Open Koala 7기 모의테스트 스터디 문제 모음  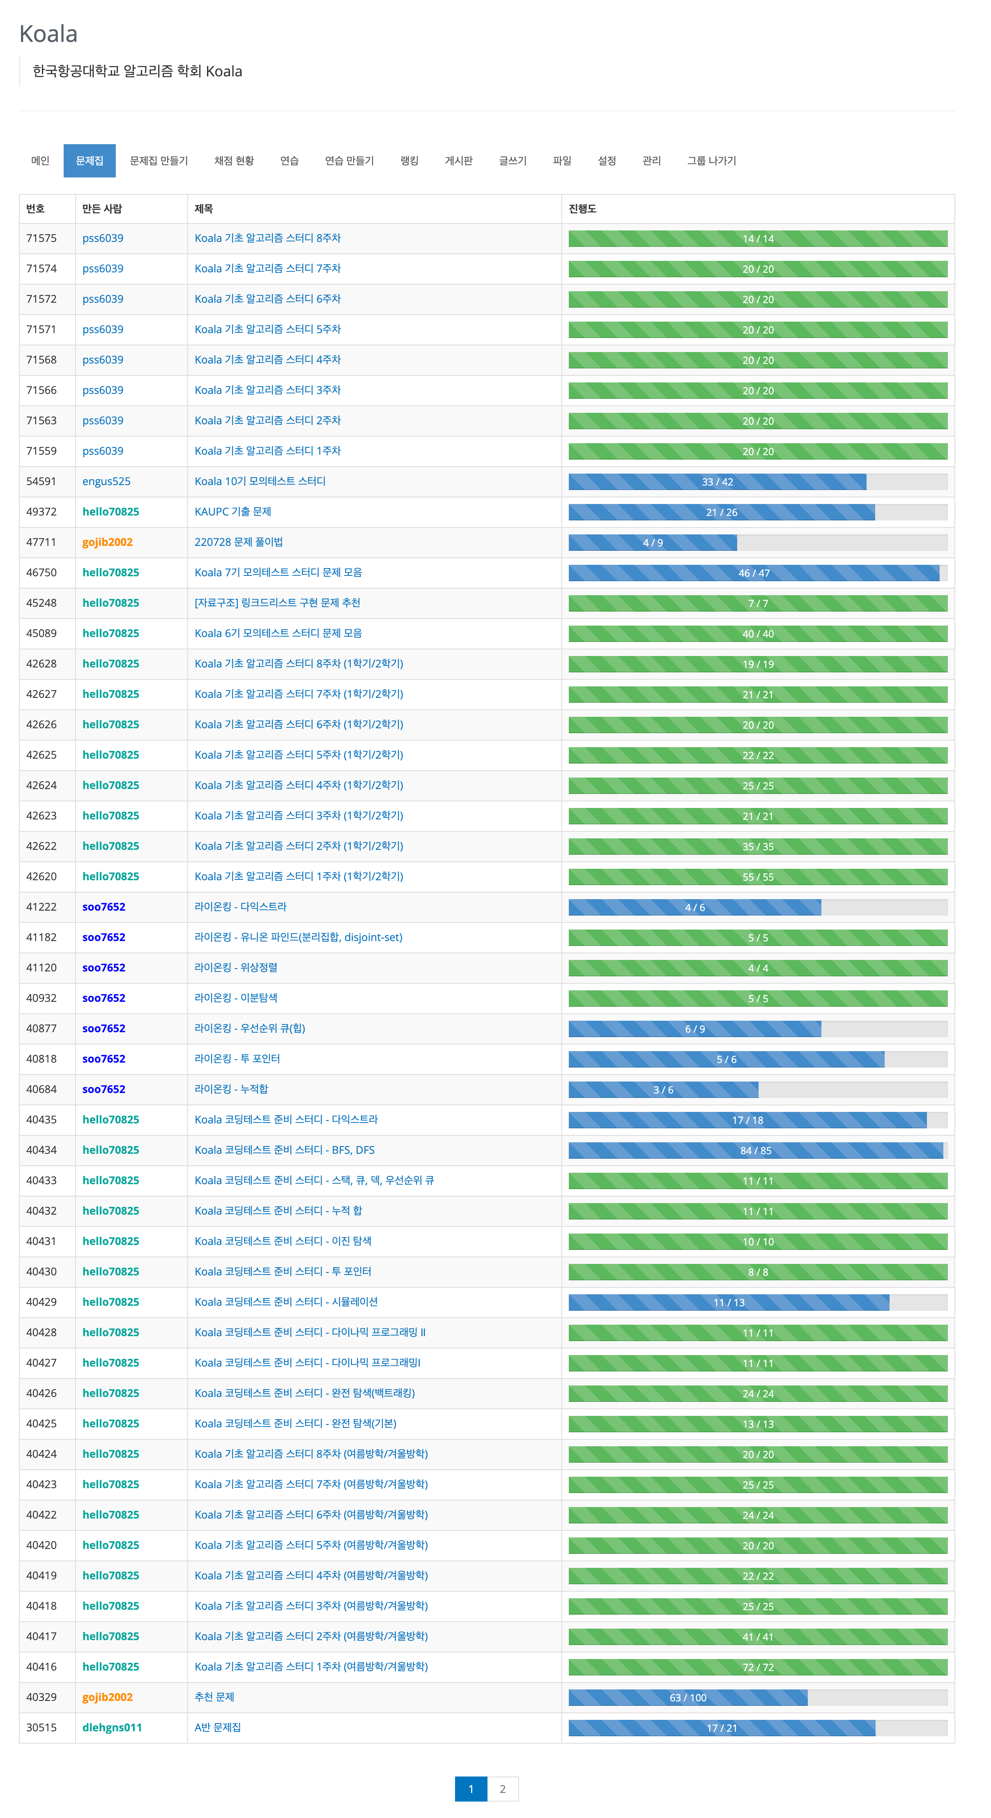pyautogui.click(x=278, y=572)
